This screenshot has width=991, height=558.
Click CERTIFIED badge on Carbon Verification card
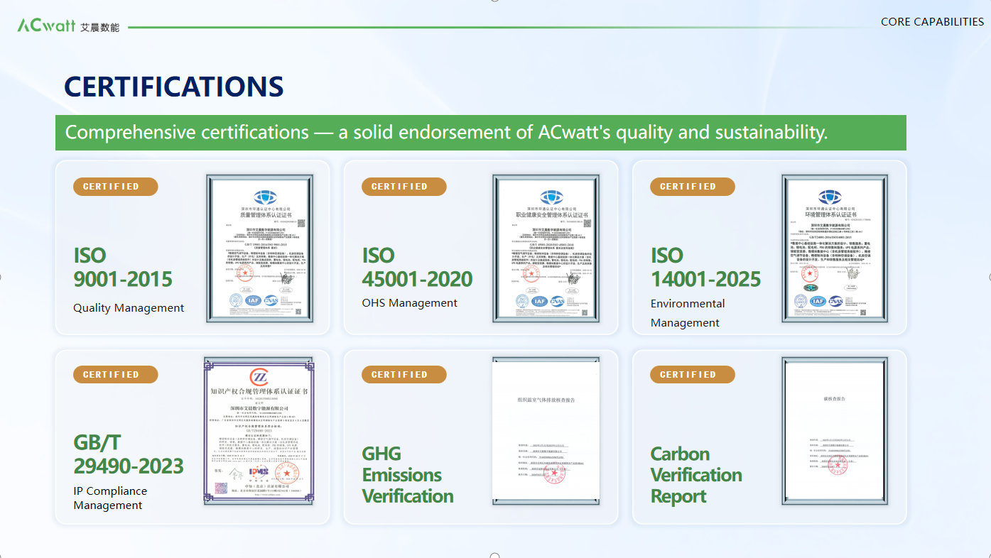click(693, 375)
